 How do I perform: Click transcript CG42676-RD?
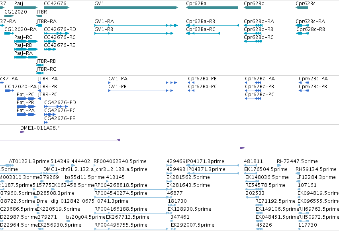(57, 33)
